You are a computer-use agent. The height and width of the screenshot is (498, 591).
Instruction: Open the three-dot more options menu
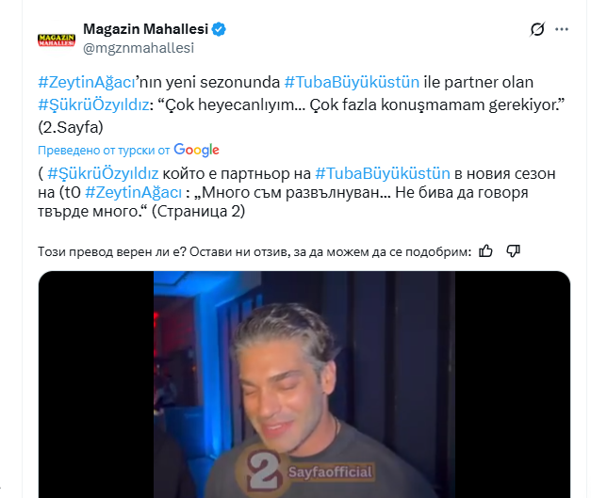(x=562, y=29)
